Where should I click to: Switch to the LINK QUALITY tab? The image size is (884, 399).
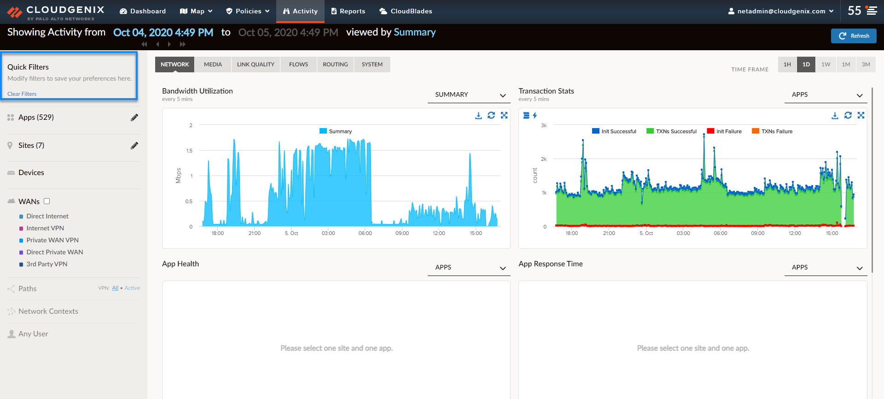click(256, 65)
